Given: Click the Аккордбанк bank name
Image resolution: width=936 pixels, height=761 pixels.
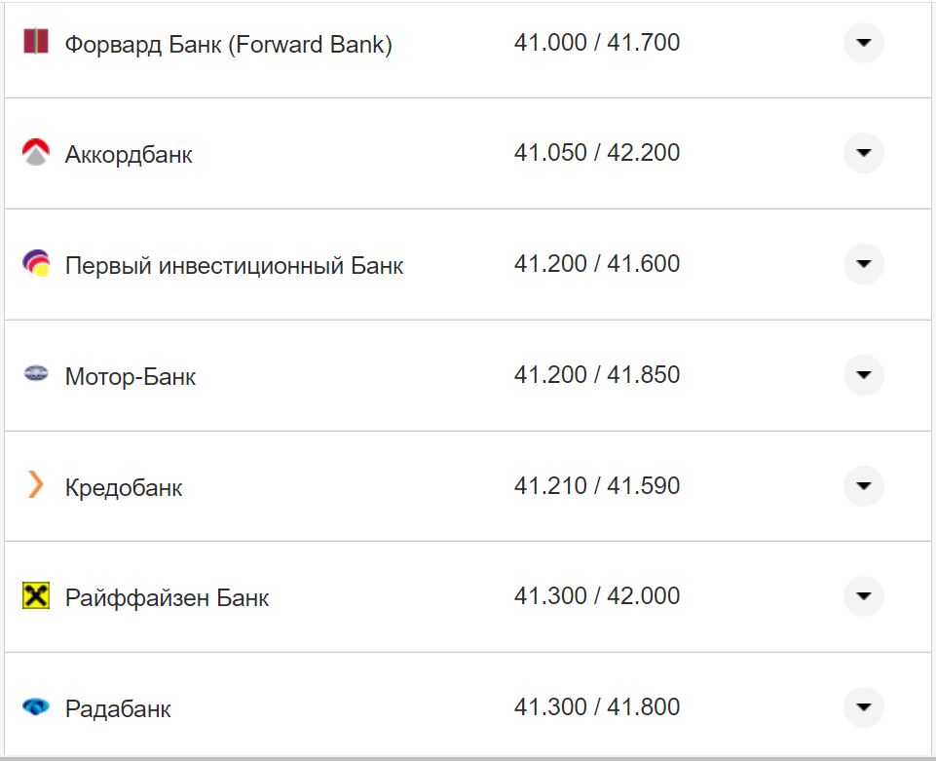Looking at the screenshot, I should (129, 153).
